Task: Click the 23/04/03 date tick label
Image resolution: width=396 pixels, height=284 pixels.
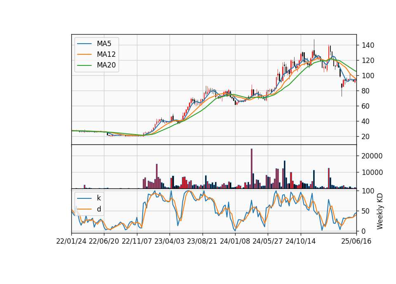Action: click(x=170, y=242)
